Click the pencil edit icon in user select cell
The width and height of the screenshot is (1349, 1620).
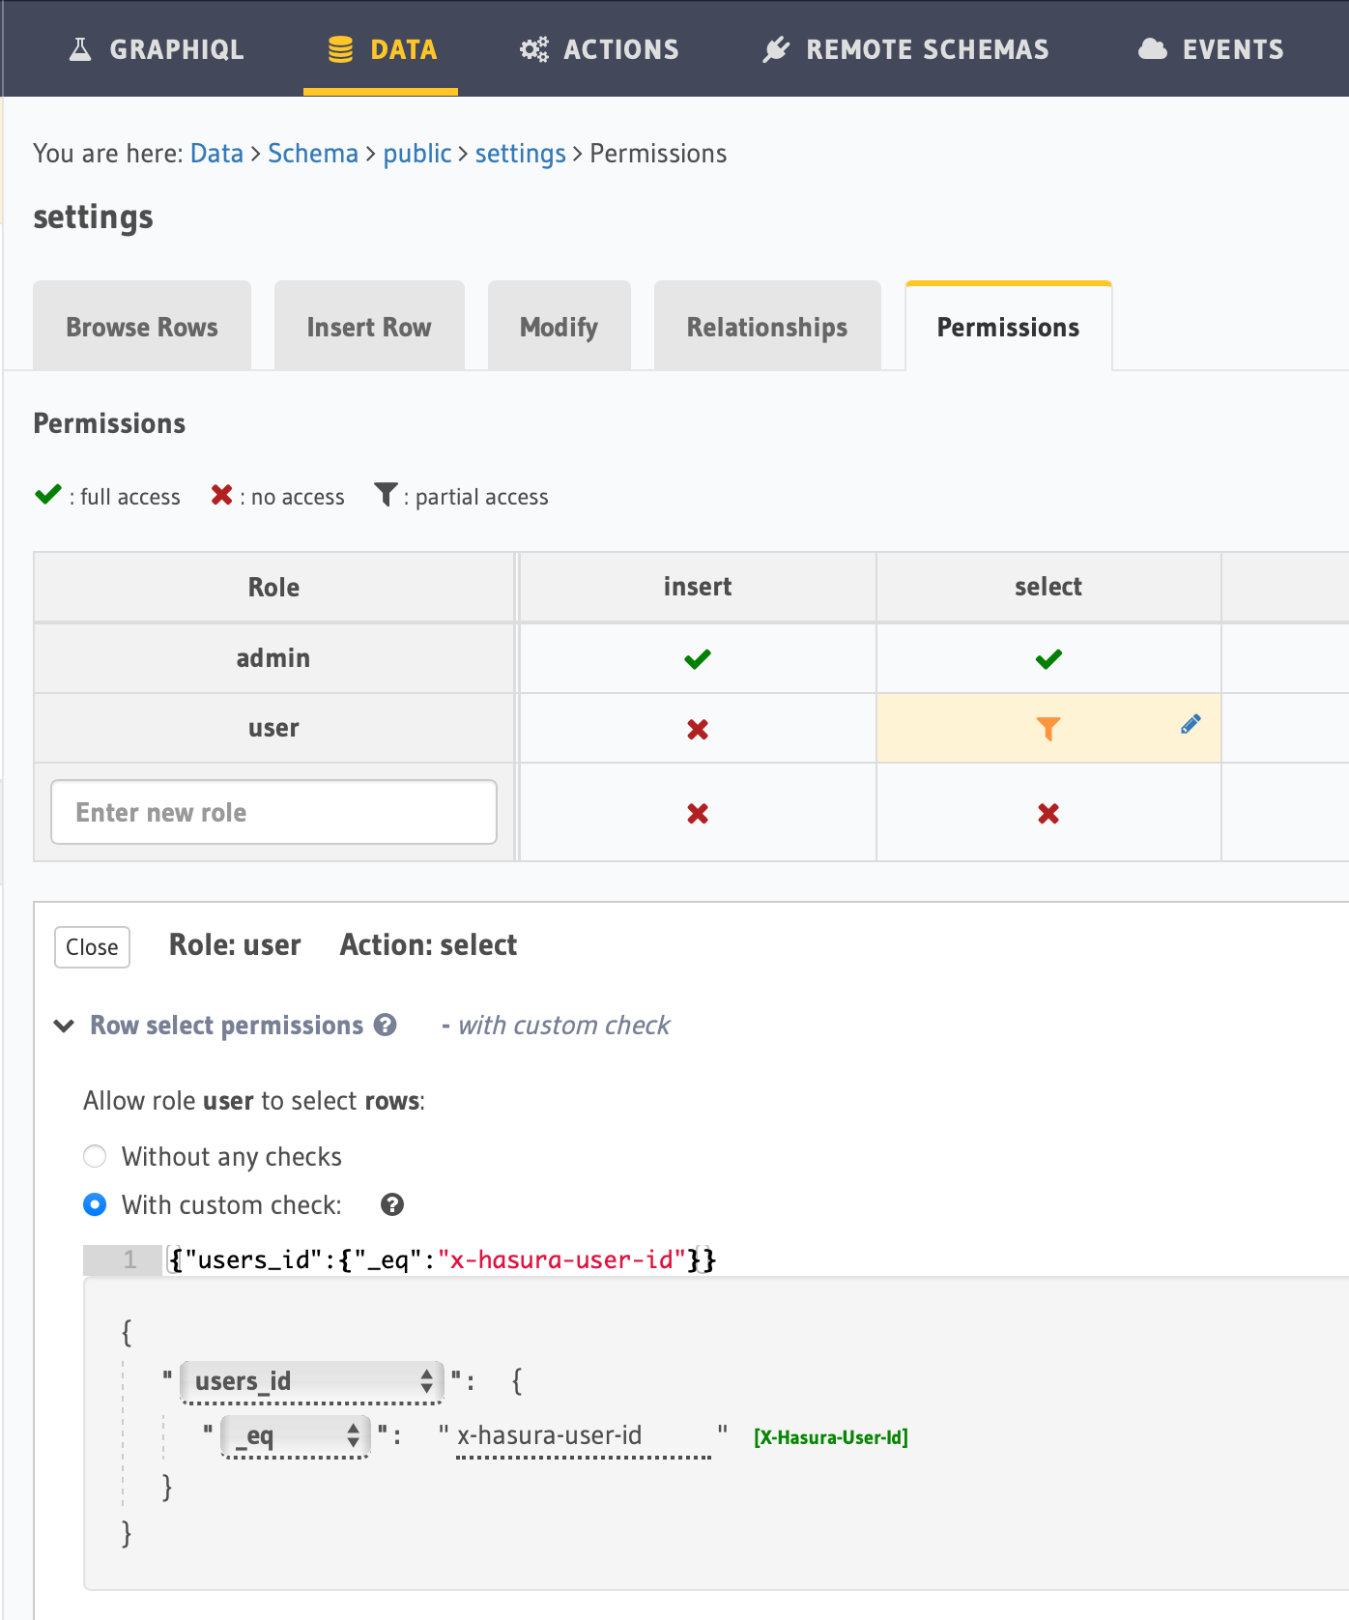[x=1191, y=724]
